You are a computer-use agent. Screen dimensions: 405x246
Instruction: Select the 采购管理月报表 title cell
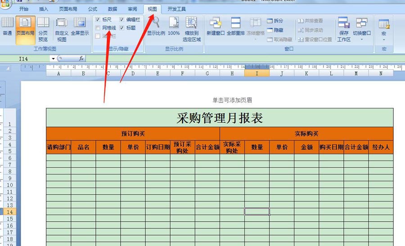point(220,118)
